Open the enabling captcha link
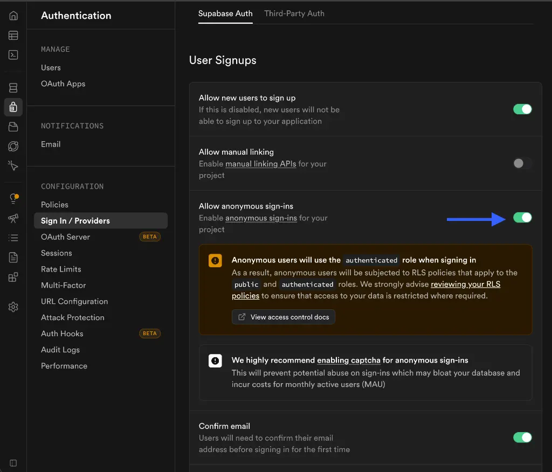Viewport: 552px width, 472px height. (x=349, y=360)
